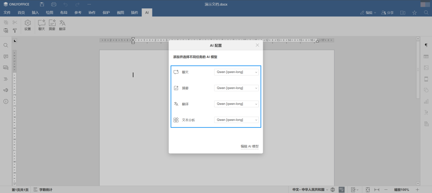Open paragraph settings in right sidebar
This screenshot has width=432, height=193.
coord(426,45)
